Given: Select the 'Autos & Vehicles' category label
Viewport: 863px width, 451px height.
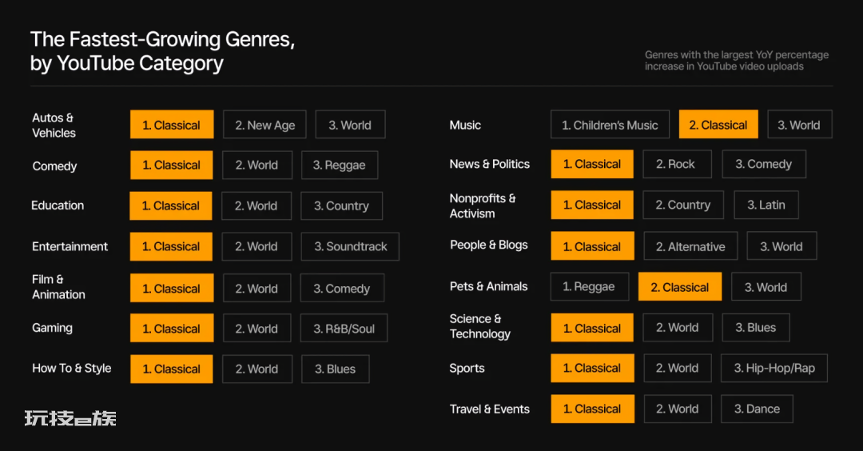Looking at the screenshot, I should (54, 125).
